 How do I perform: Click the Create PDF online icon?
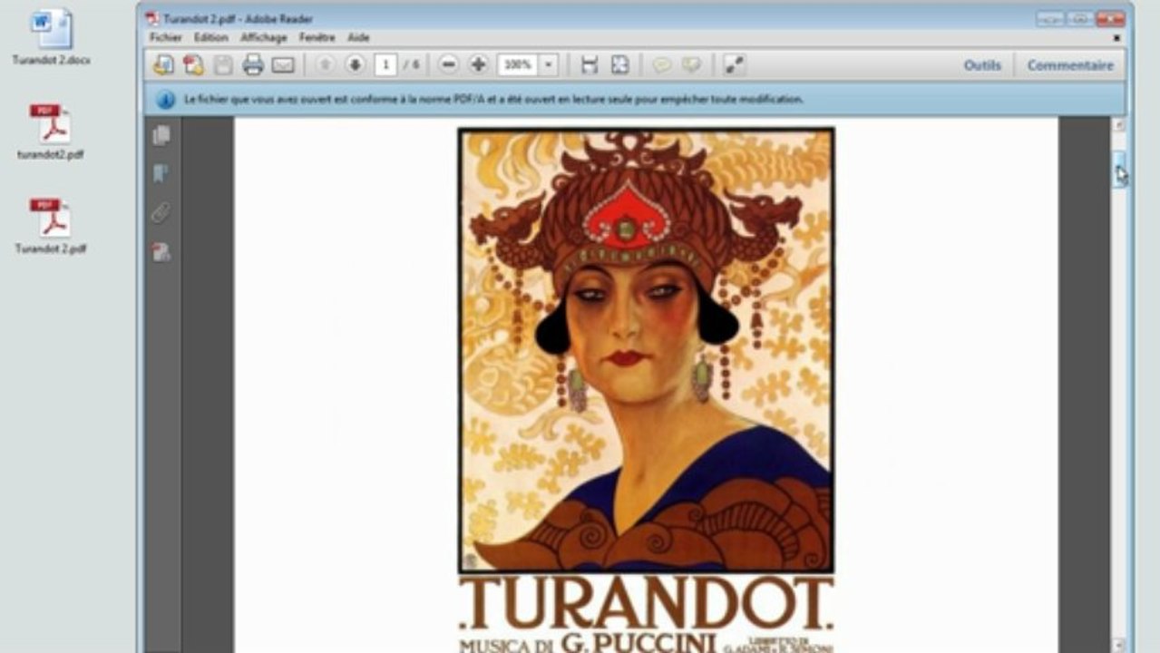193,64
